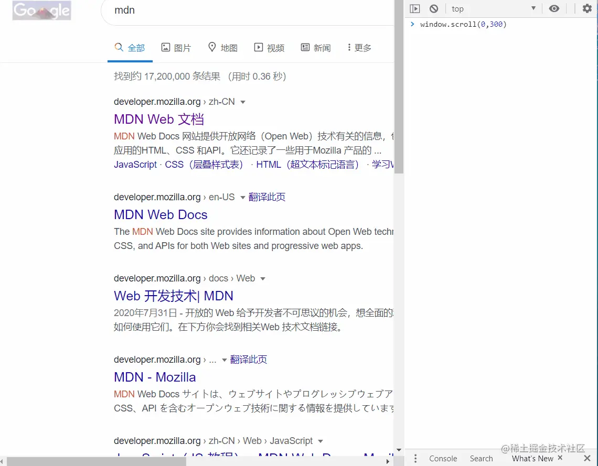This screenshot has width=598, height=466.
Task: Click the picture icon beside 图片
Action: click(x=166, y=47)
